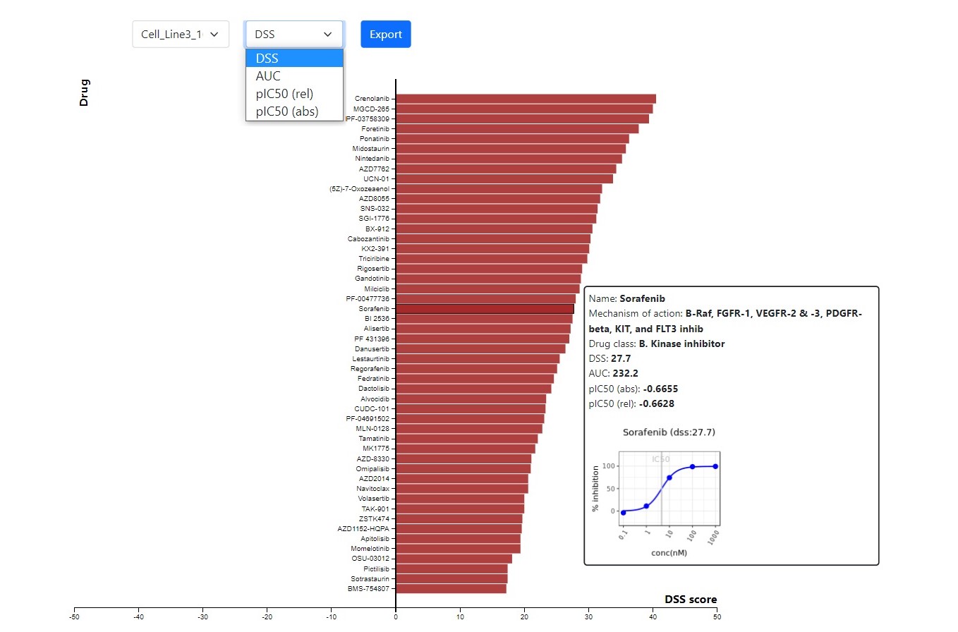
Task: Click the Volasertib drug bar
Action: [x=460, y=499]
